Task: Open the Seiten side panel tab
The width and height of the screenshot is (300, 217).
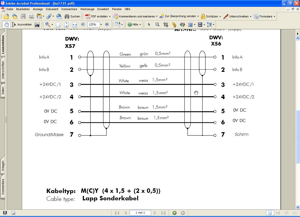Action: pyautogui.click(x=3, y=91)
